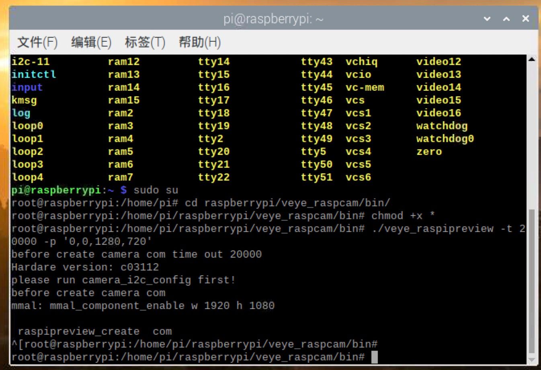Click the watchdog0 entry in the listing
541x370 pixels.
[445, 139]
